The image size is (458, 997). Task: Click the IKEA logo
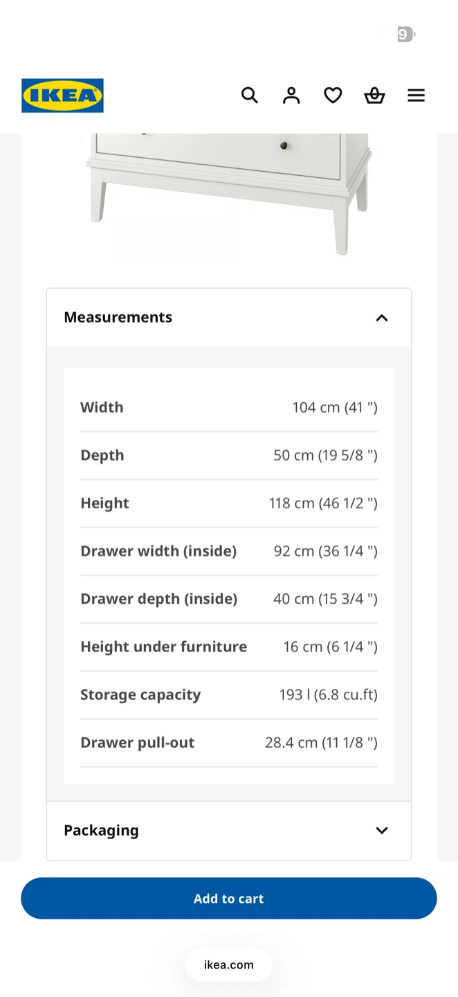pyautogui.click(x=62, y=96)
